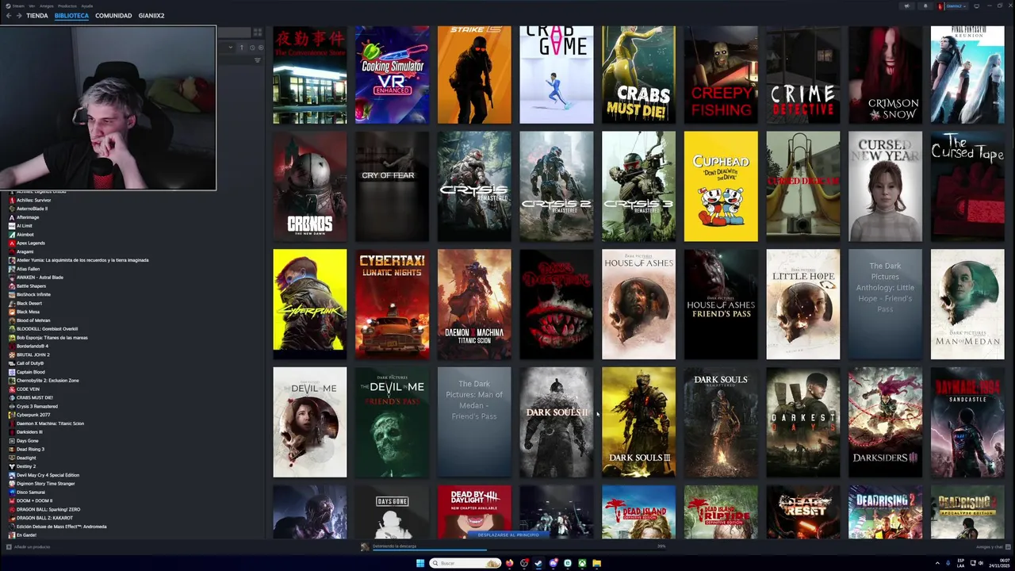This screenshot has height=571, width=1015.
Task: Select Black Desert in game list
Action: point(29,304)
